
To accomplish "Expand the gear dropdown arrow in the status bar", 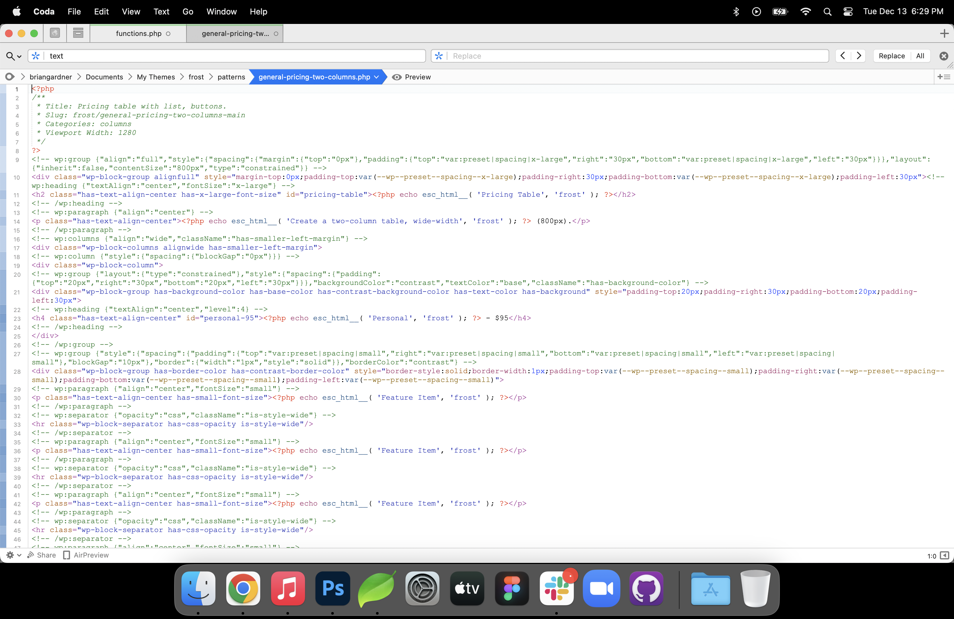I will 19,555.
